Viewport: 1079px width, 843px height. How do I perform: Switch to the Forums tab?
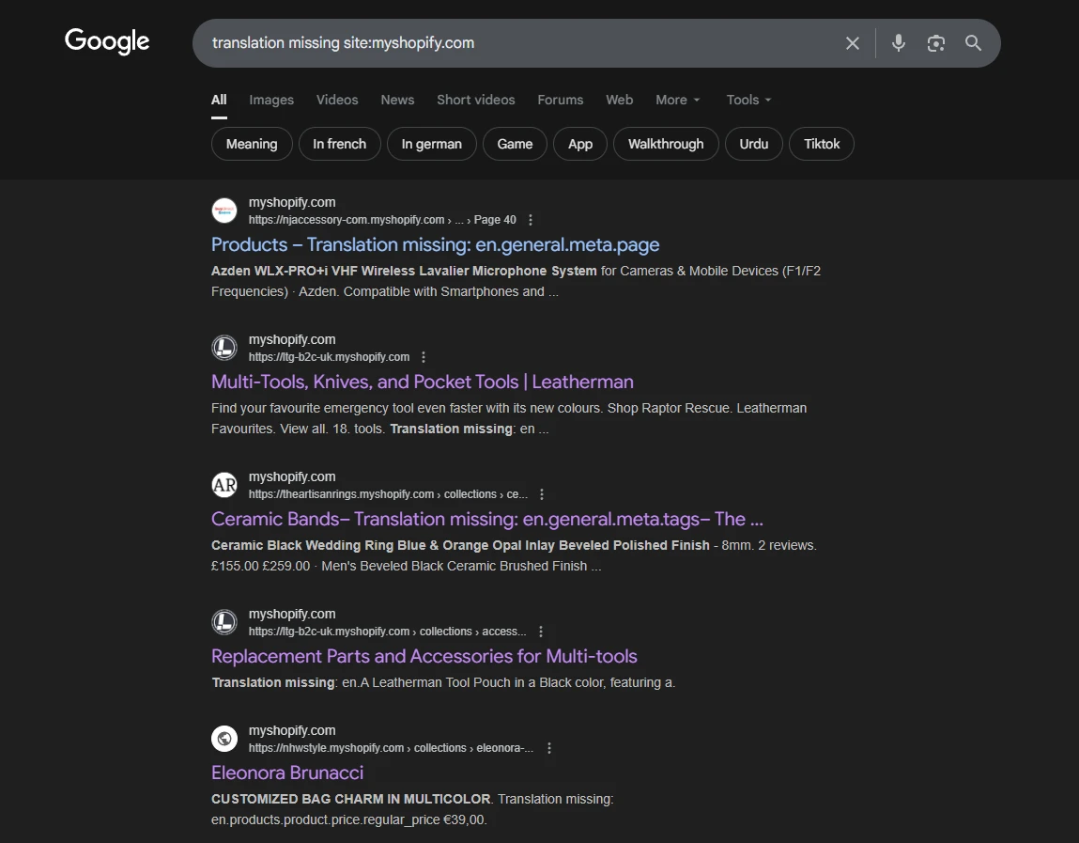[560, 100]
